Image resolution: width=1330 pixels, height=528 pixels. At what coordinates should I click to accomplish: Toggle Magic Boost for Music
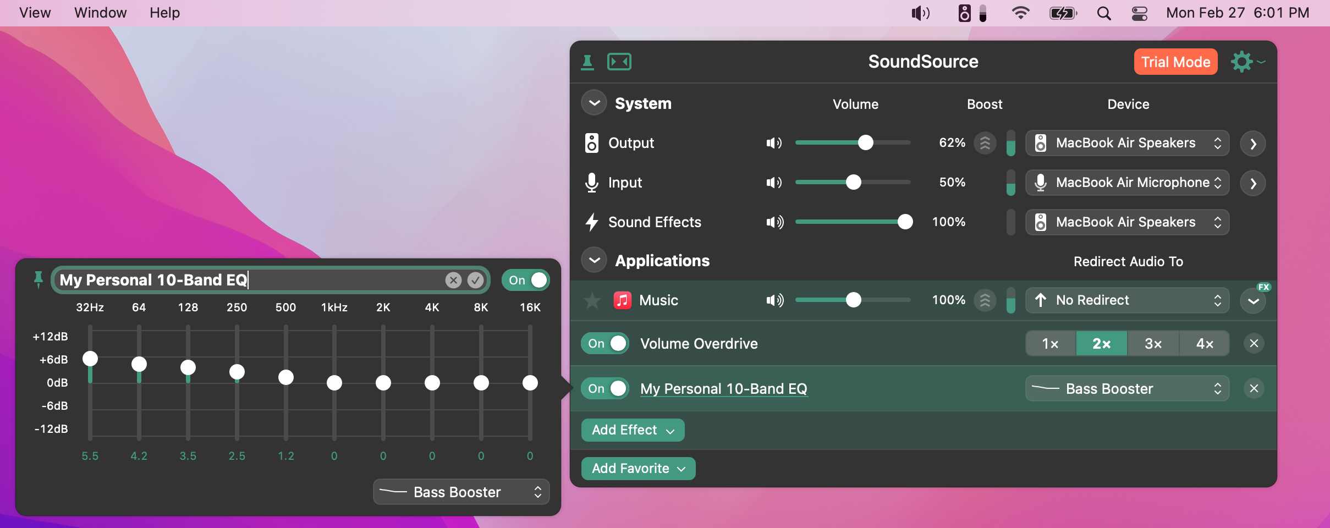click(985, 300)
